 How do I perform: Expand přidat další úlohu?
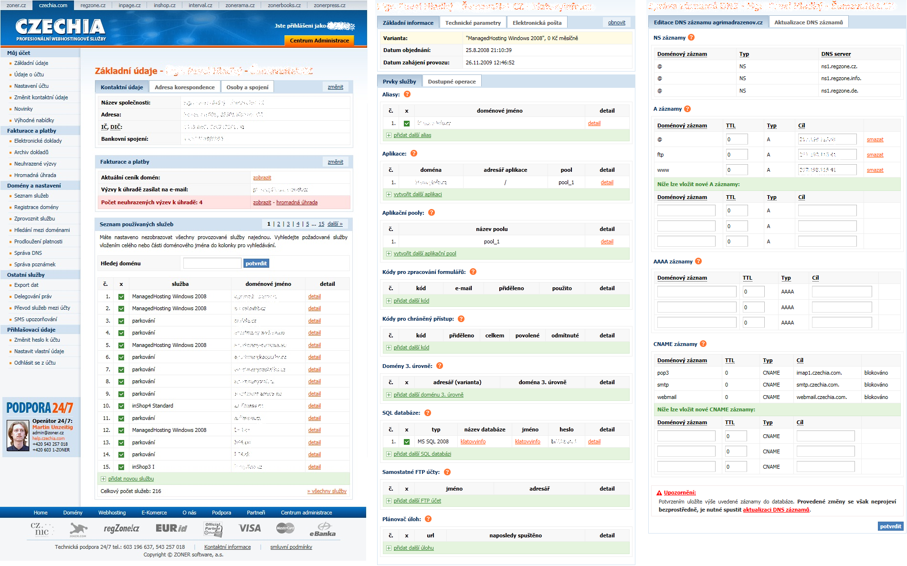point(413,548)
